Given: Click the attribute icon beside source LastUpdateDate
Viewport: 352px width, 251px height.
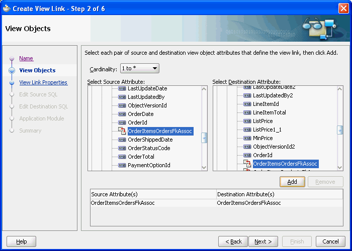Looking at the screenshot, I should pyautogui.click(x=122, y=88).
